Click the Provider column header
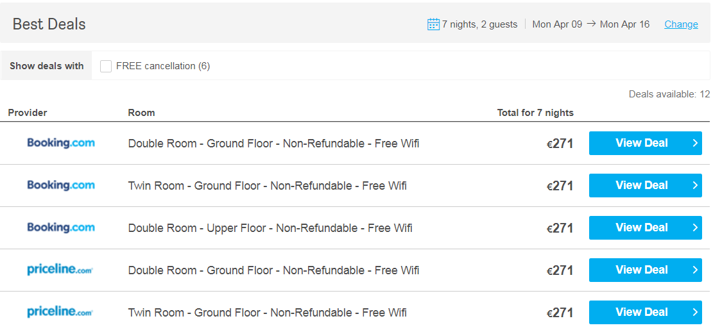Image resolution: width=713 pixels, height=330 pixels. coord(28,113)
